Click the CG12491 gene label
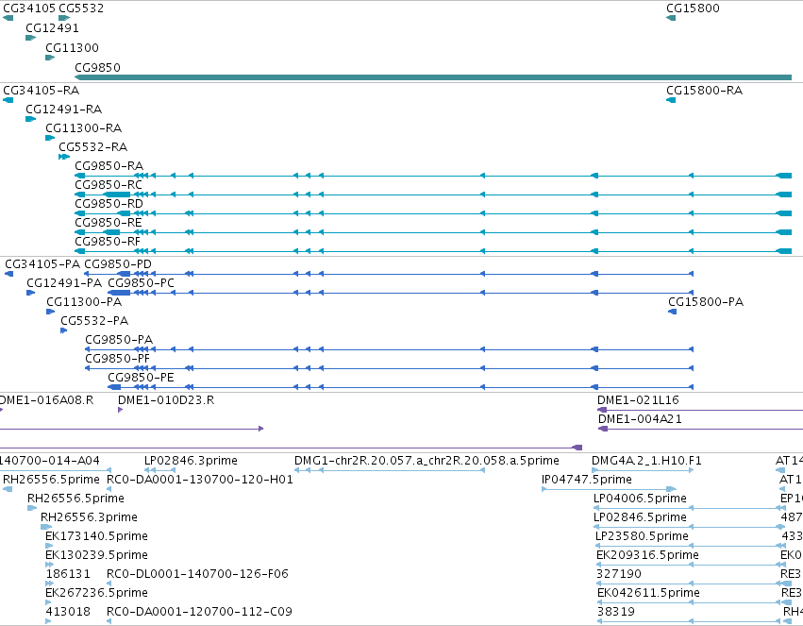Viewport: 803px width, 626px height. point(52,27)
